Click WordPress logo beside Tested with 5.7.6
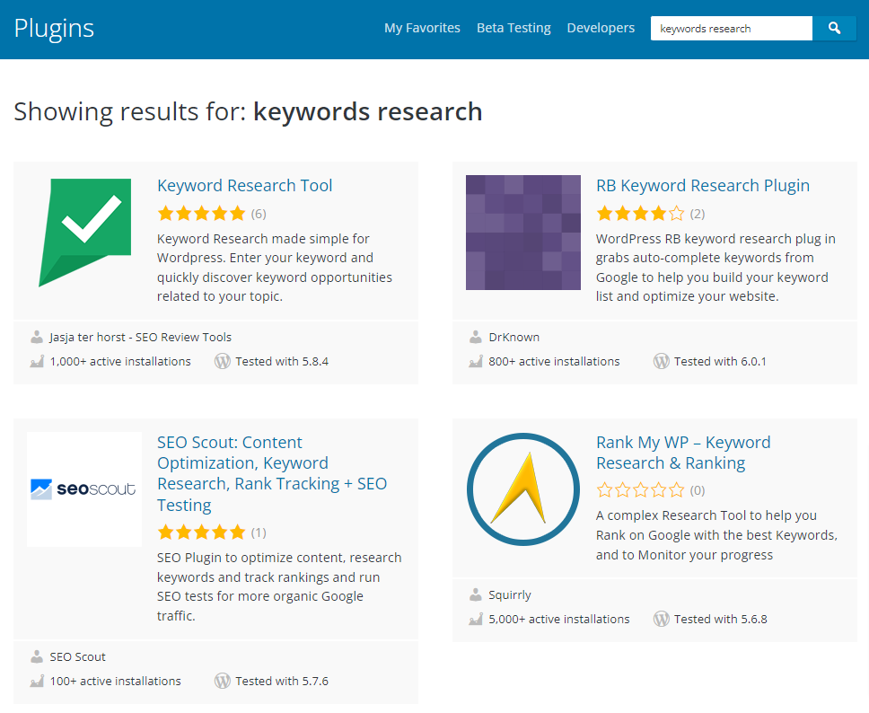Screen dimensions: 869x713 (x=223, y=681)
